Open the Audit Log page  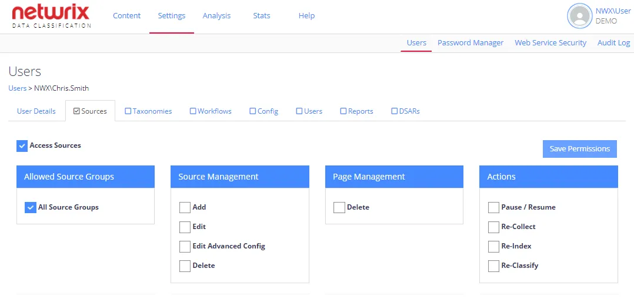pyautogui.click(x=613, y=42)
